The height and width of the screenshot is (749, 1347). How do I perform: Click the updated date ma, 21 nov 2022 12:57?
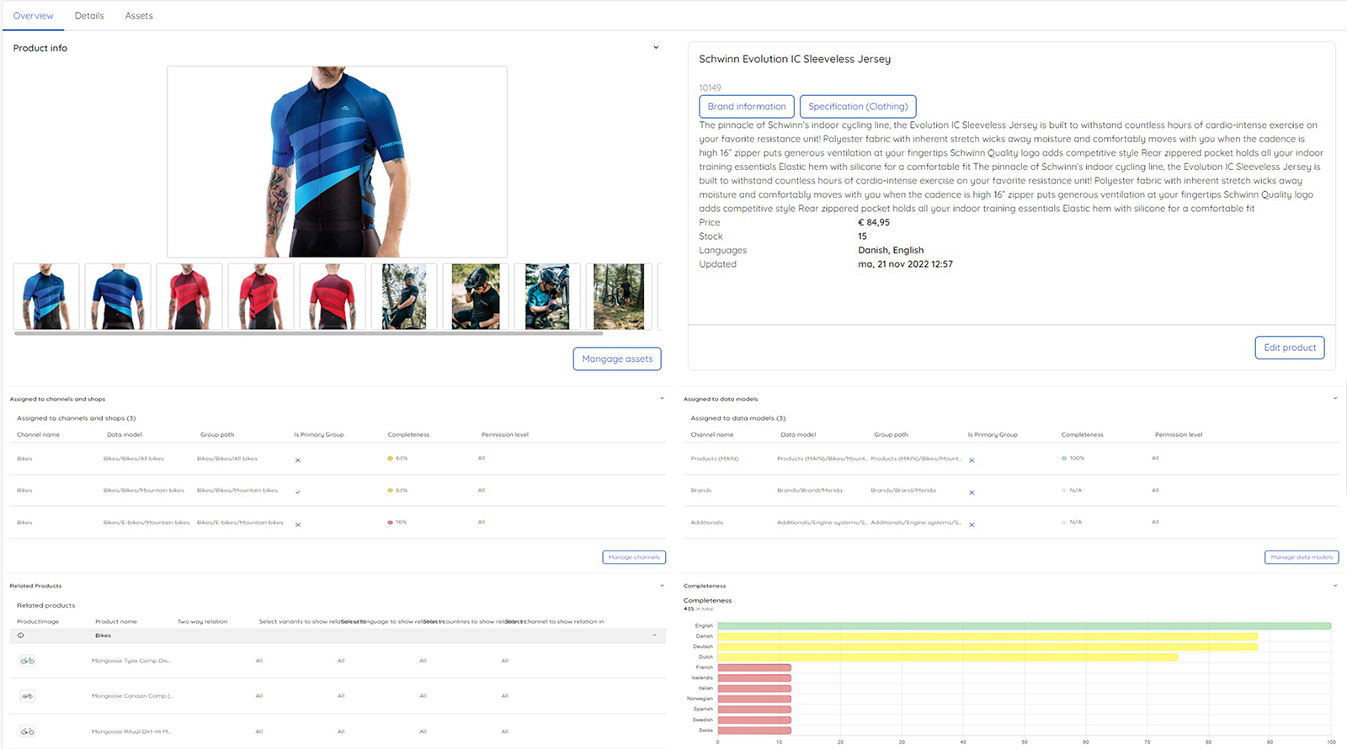tap(905, 264)
